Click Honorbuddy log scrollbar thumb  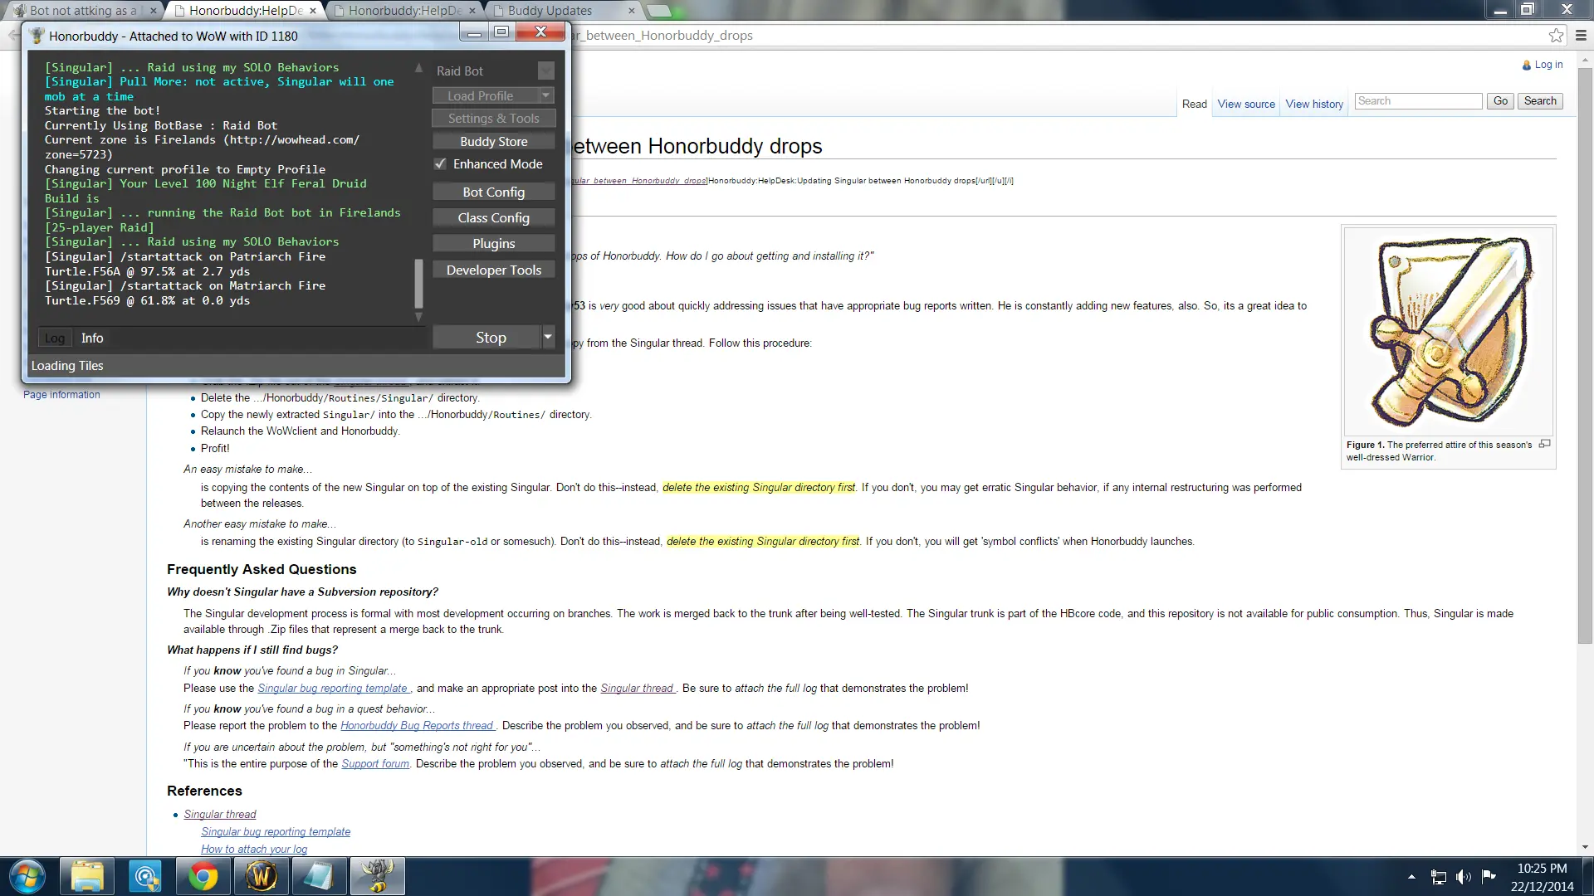coord(418,283)
